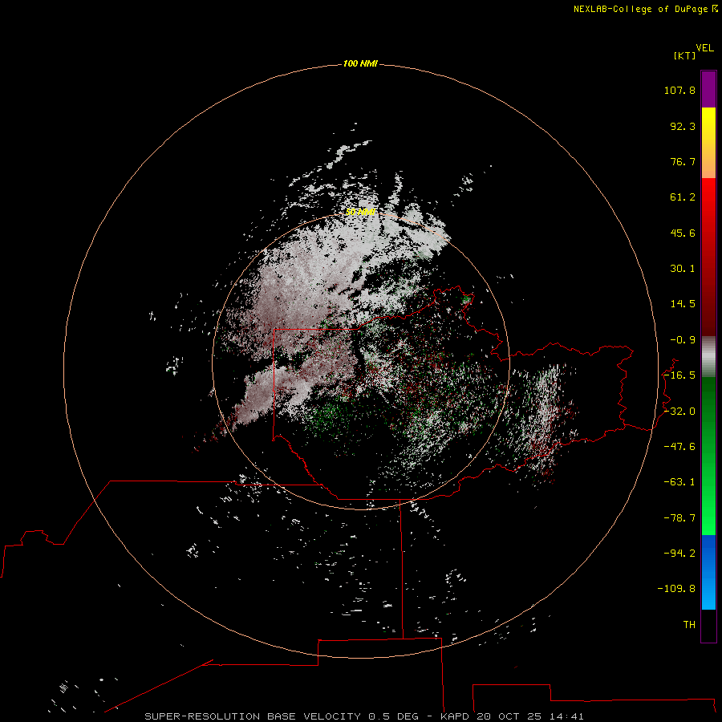The image size is (722, 722).
Task: Click the -109.8 velocity scale value
Action: [676, 589]
